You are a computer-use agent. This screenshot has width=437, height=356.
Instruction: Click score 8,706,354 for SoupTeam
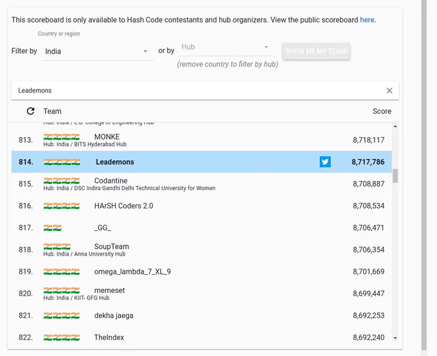coord(368,250)
